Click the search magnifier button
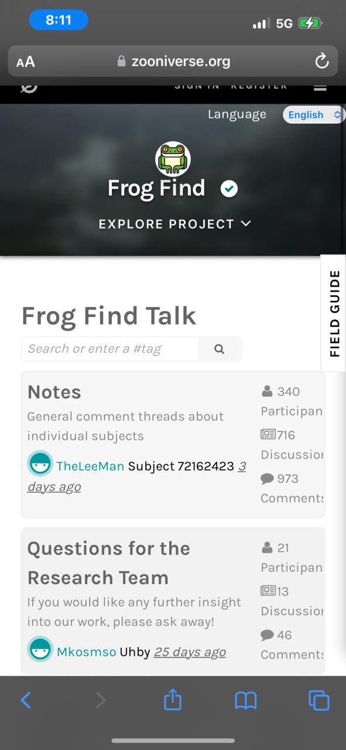 click(x=220, y=349)
